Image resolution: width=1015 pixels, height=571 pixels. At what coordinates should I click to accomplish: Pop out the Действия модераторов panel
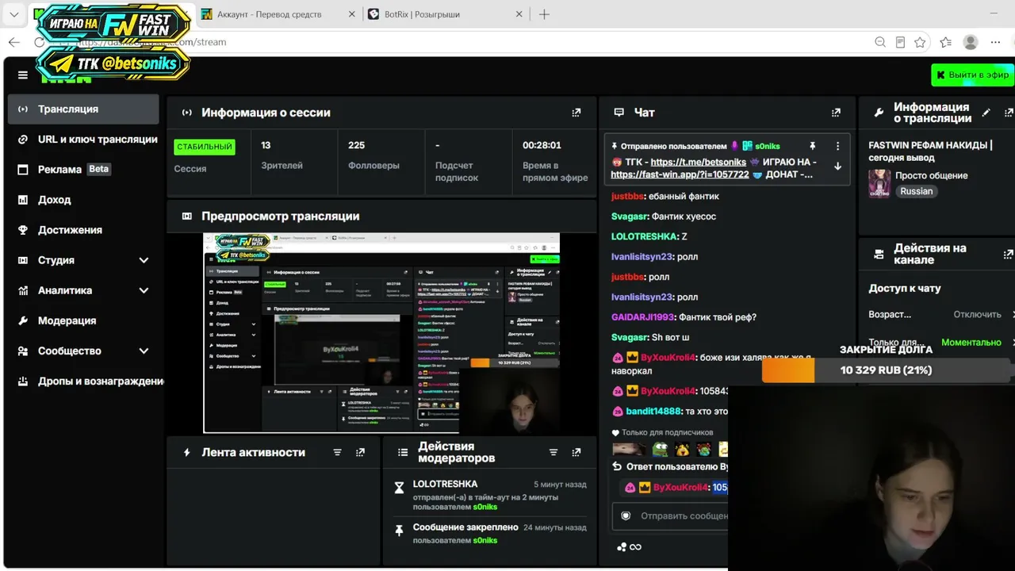[576, 452]
